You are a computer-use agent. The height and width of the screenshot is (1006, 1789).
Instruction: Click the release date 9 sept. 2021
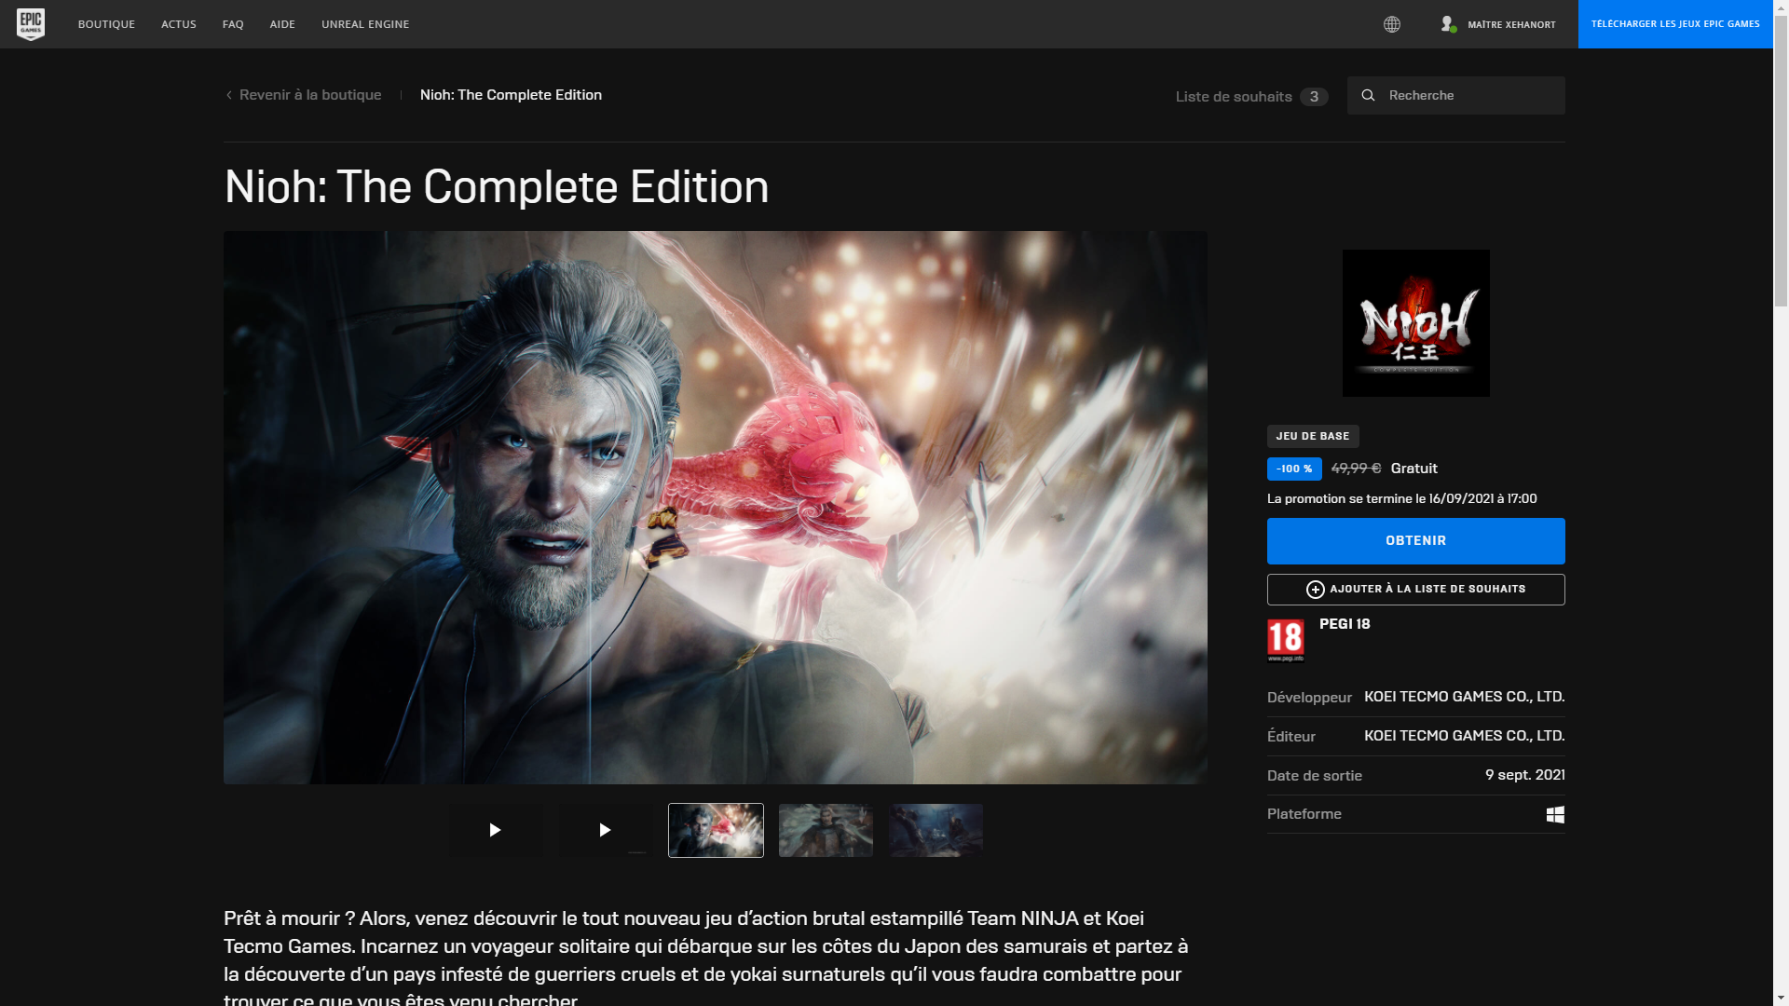(1525, 775)
